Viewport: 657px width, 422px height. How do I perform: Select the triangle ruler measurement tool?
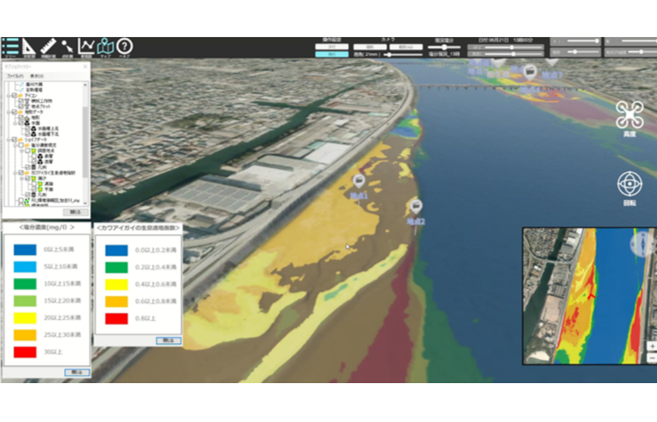pos(29,46)
